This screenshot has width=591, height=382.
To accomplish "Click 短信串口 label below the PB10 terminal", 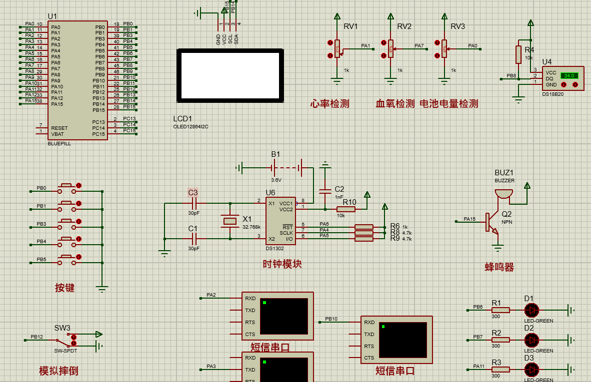I will pyautogui.click(x=395, y=371).
